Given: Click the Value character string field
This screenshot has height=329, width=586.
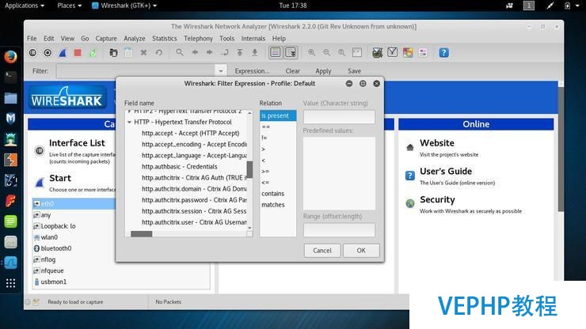Looking at the screenshot, I should click(x=339, y=117).
